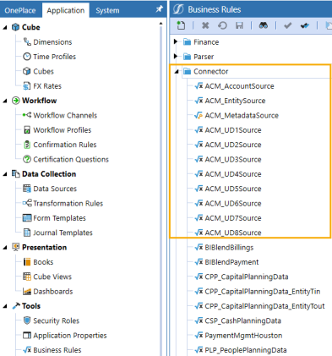
Task: Open the ACM_UD3Source rule
Action: 233,159
